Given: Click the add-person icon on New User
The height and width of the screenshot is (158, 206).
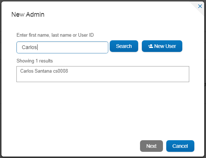Looking at the screenshot, I should pyautogui.click(x=151, y=46).
